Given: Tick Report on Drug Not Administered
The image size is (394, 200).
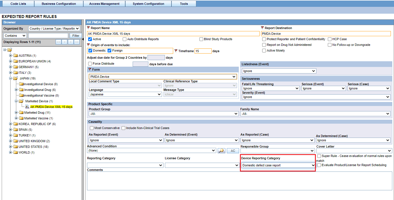Looking at the screenshot, I should click(x=264, y=45).
